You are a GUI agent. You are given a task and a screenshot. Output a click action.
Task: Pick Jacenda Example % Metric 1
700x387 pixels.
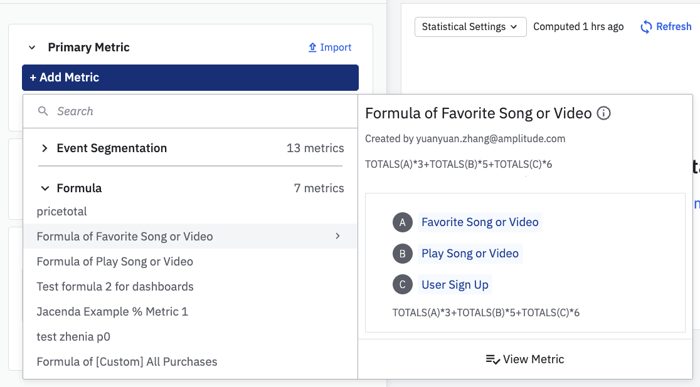pos(112,312)
